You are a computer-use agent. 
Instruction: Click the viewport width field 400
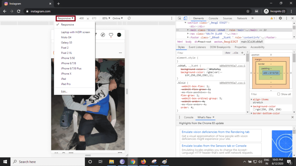(x=82, y=18)
